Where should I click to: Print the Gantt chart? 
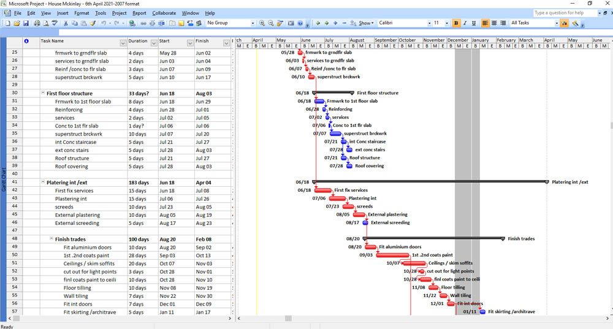click(x=37, y=23)
